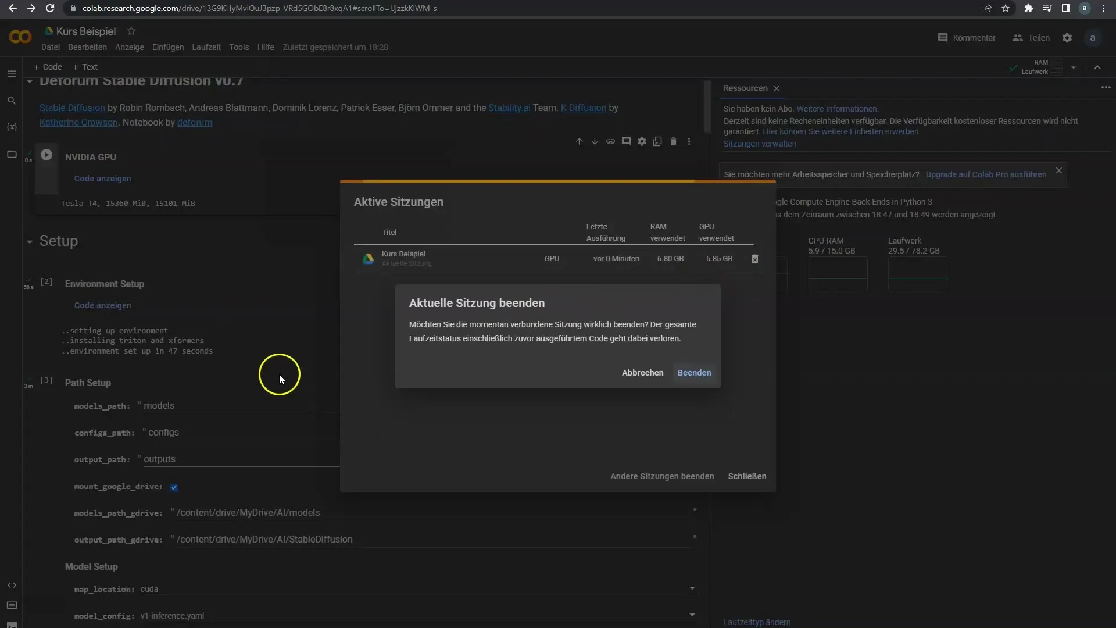Open model_config dropdown
This screenshot has width=1116, height=628.
coord(419,616)
